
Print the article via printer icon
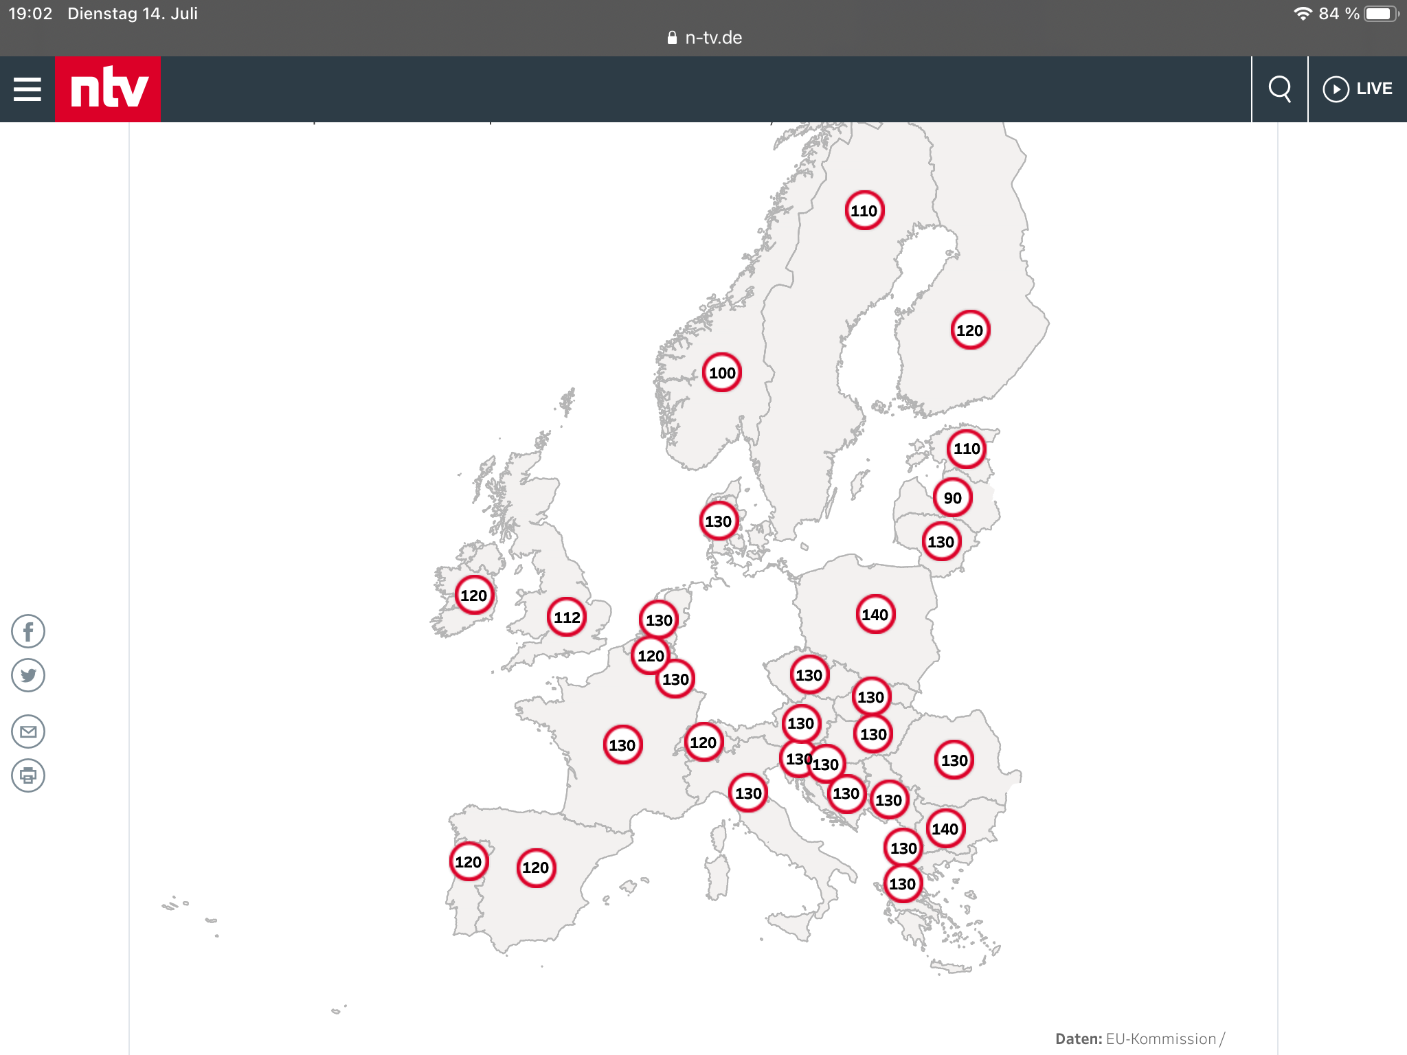pyautogui.click(x=28, y=775)
